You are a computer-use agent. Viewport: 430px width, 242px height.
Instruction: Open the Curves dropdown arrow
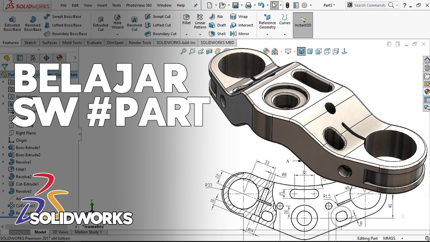point(285,34)
